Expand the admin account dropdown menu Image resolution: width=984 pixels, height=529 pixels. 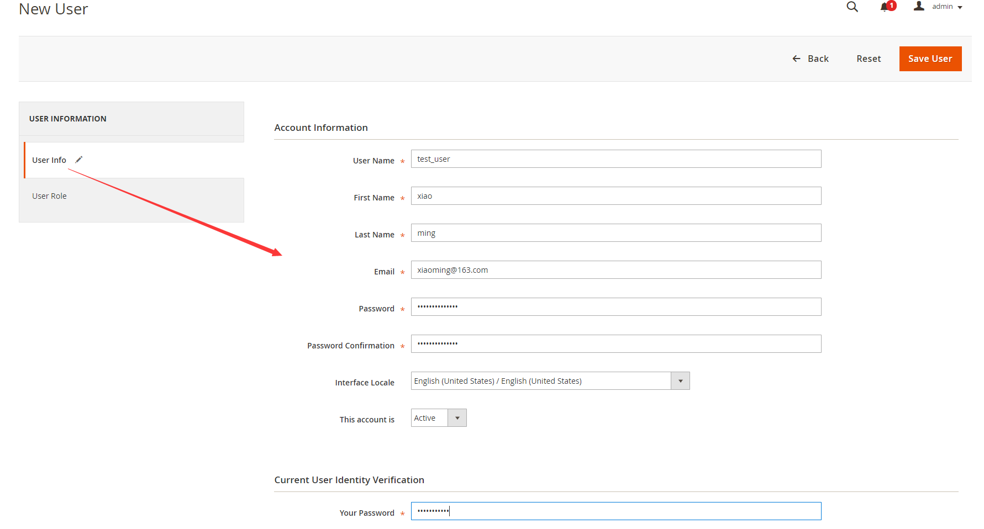tap(947, 7)
